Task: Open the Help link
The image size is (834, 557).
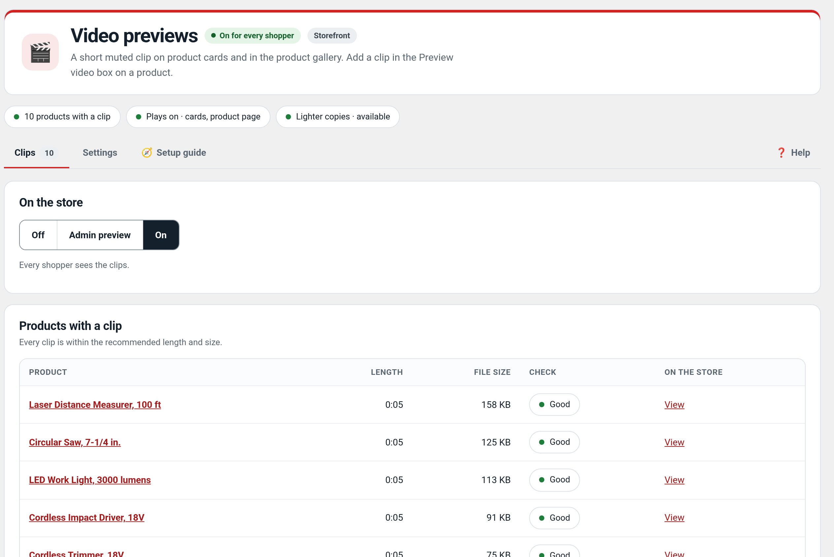Action: (x=793, y=153)
